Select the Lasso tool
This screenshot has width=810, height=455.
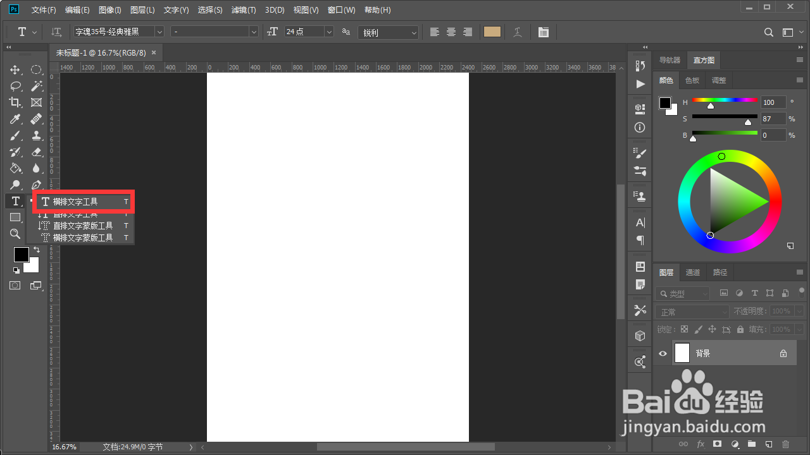pos(15,86)
